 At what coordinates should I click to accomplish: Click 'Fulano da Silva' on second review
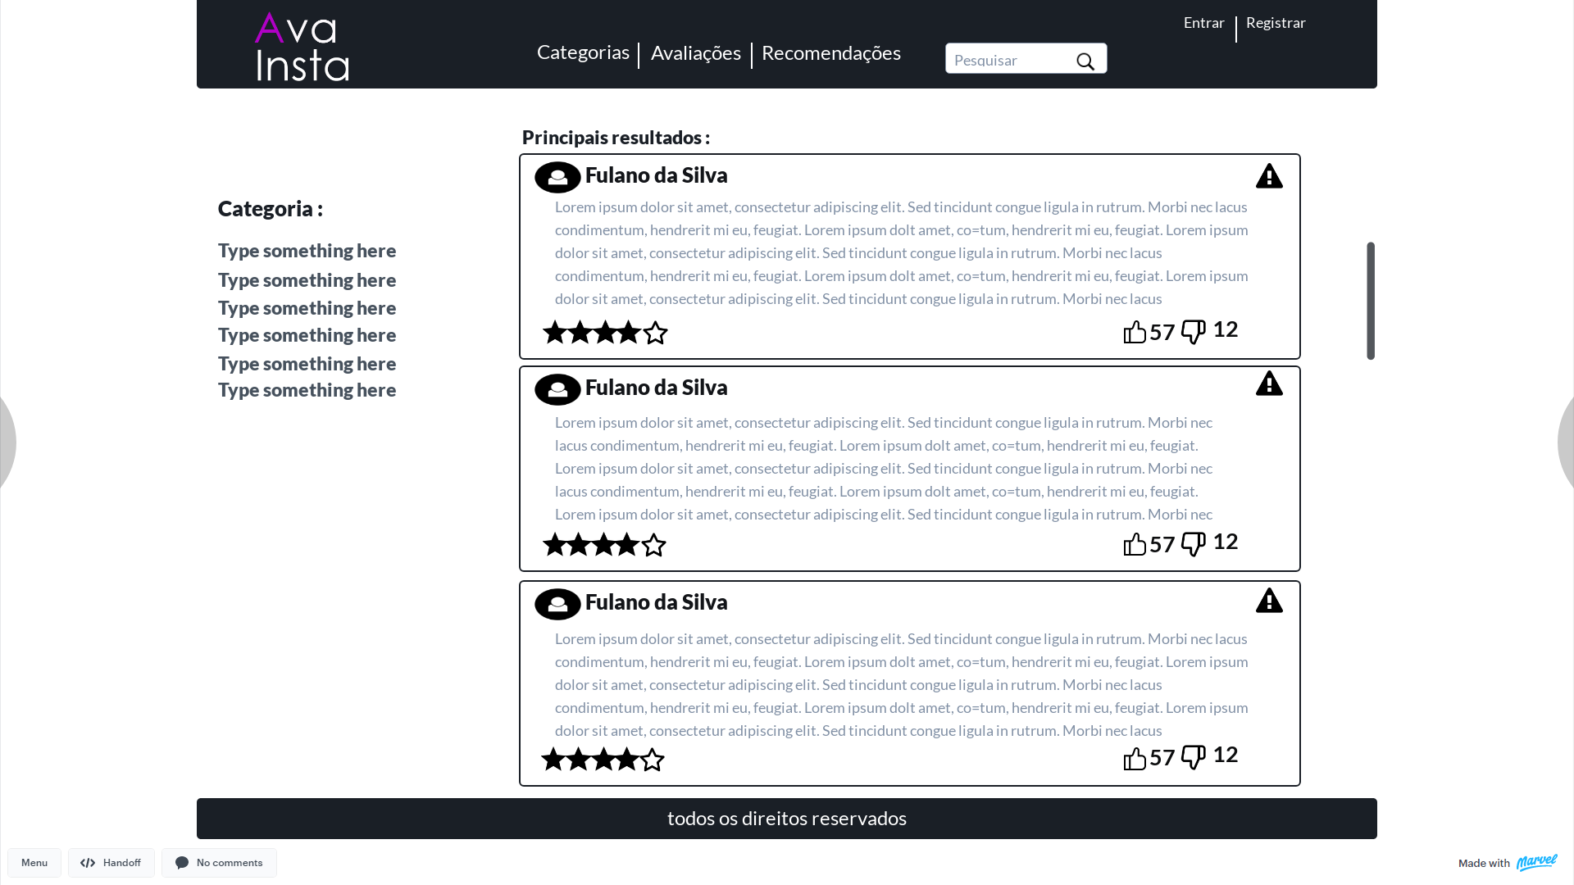tap(656, 388)
